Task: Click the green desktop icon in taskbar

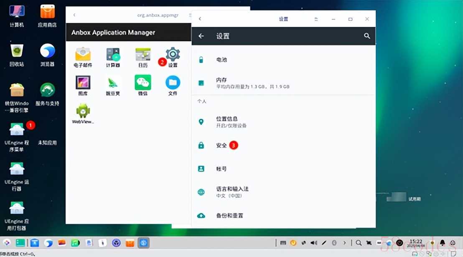Action: pyautogui.click(x=20, y=242)
